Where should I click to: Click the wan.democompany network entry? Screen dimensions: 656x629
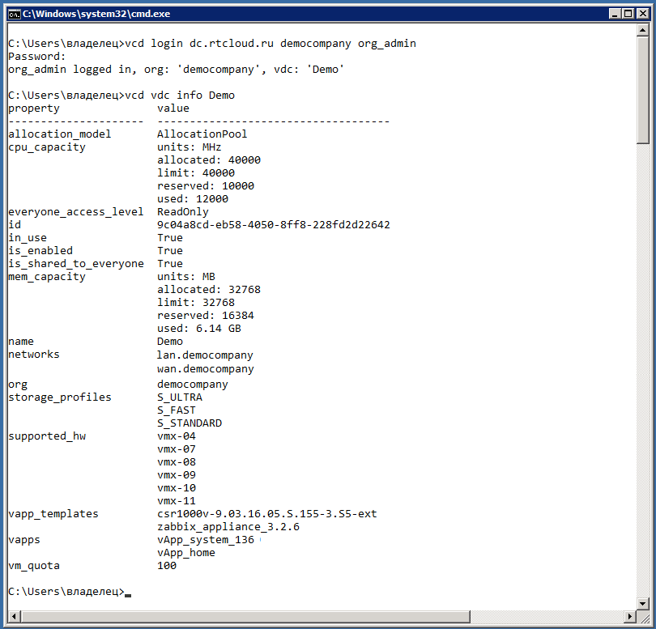(x=205, y=369)
